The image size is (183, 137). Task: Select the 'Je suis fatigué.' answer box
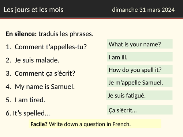139,95
